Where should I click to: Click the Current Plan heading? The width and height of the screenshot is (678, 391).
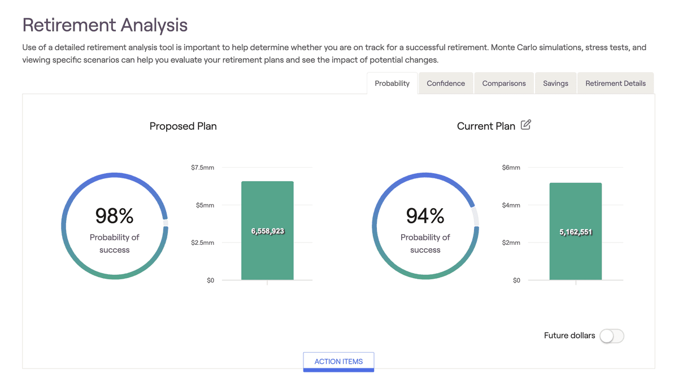pos(486,126)
